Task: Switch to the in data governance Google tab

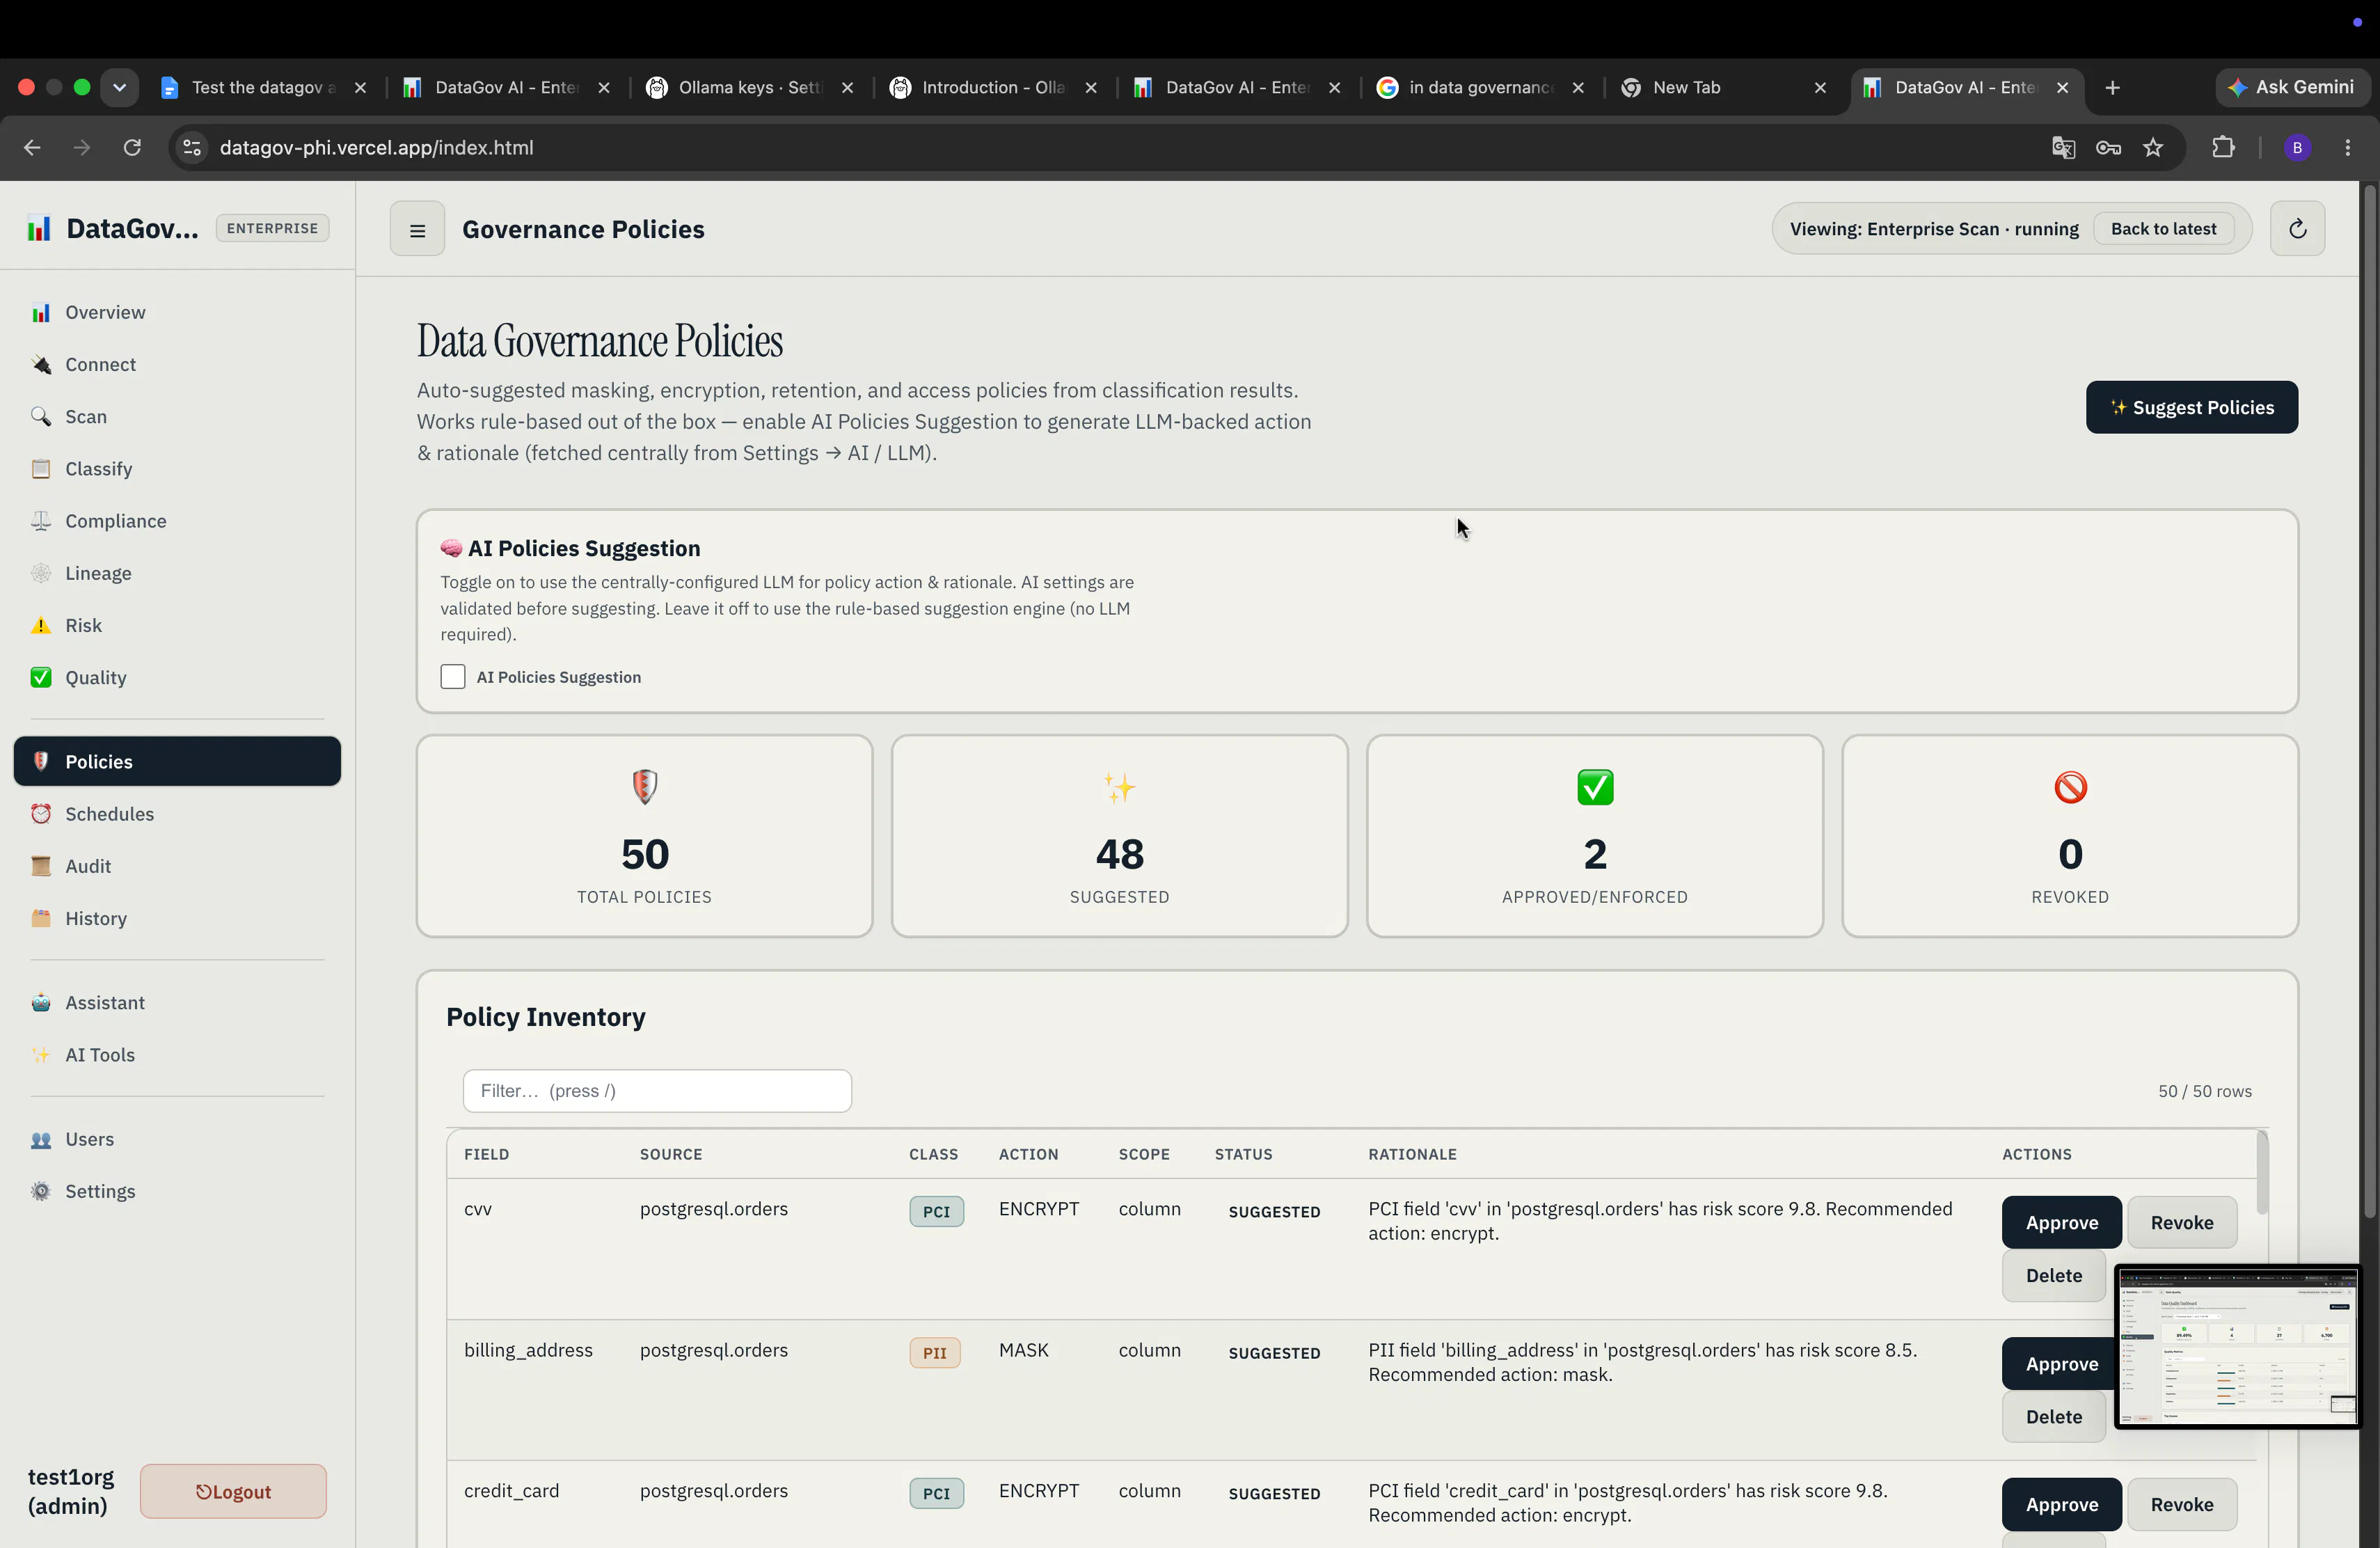Action: (x=1480, y=87)
